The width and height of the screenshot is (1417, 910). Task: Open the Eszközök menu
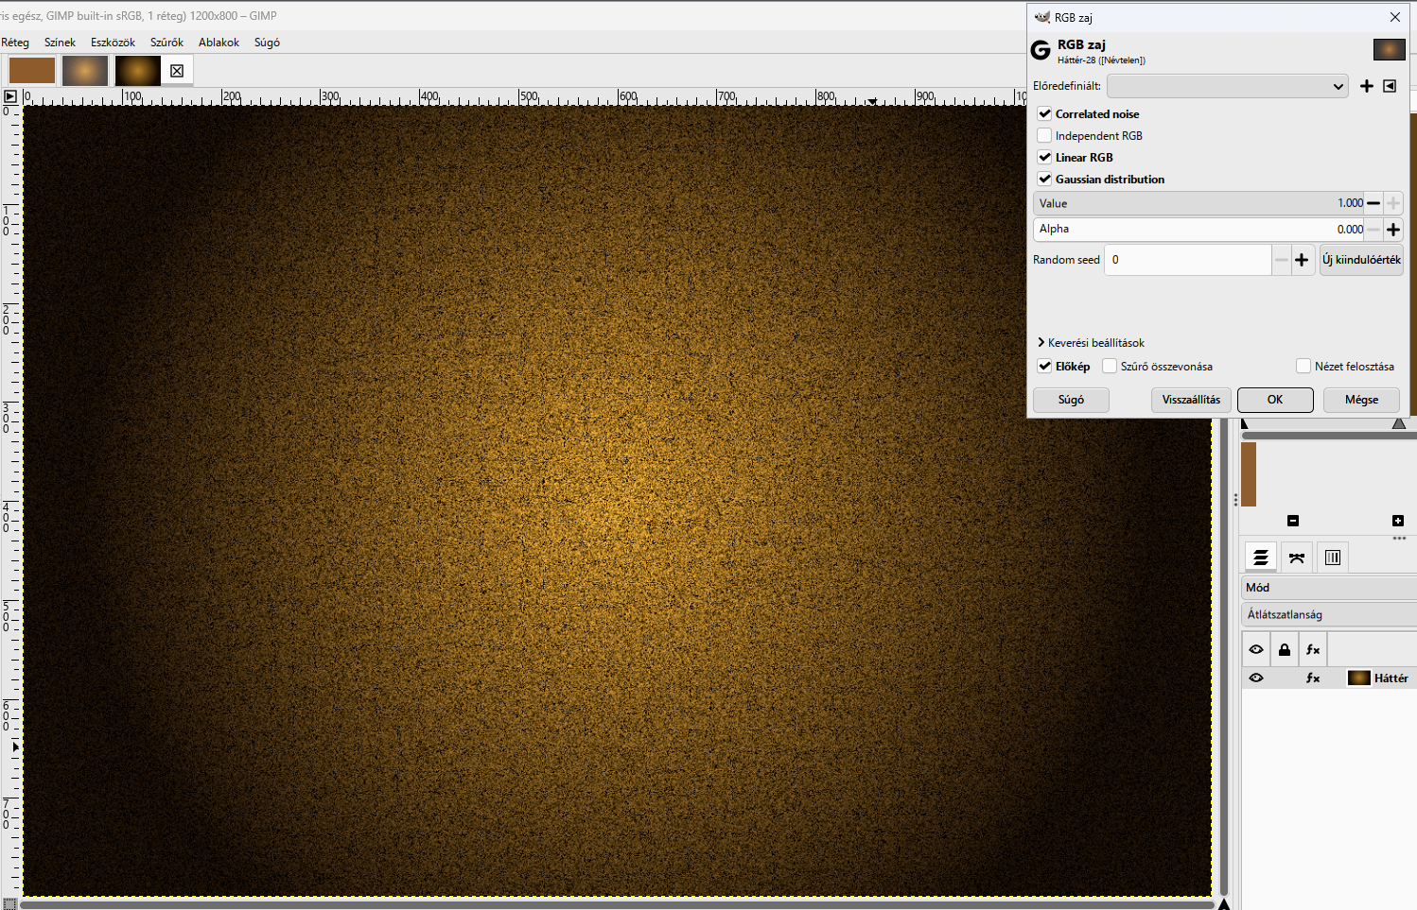(113, 43)
